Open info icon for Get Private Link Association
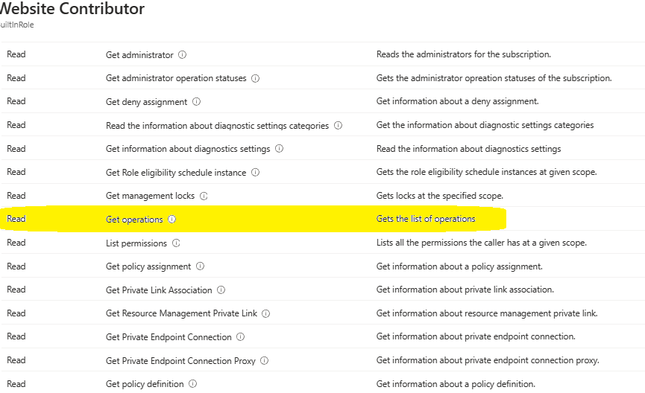This screenshot has height=393, width=645. pyautogui.click(x=221, y=290)
